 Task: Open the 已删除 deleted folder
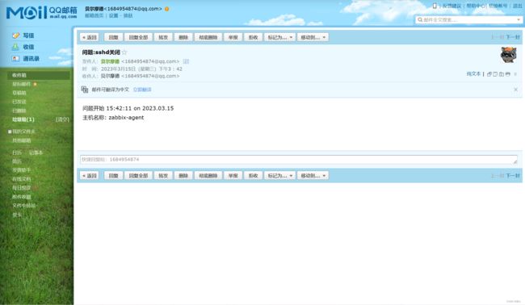[19, 111]
